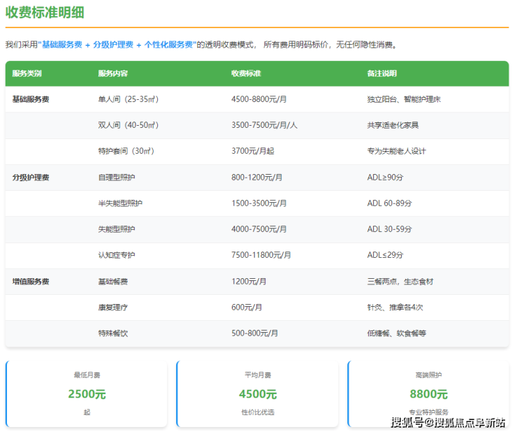
Task: Click the blue highlighted pricing model text
Action: coord(117,45)
